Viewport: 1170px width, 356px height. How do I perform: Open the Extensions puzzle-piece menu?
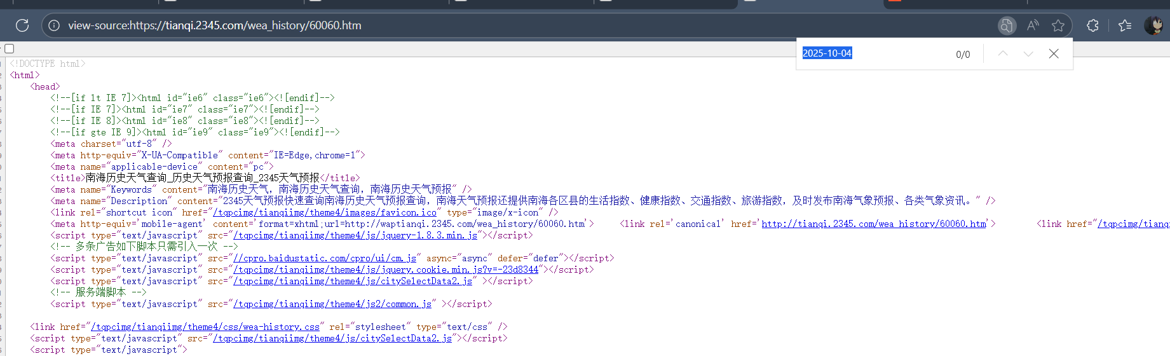tap(1092, 25)
